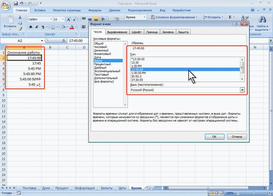
Task: Click the Тип list scrollbar
Action: [x=242, y=67]
